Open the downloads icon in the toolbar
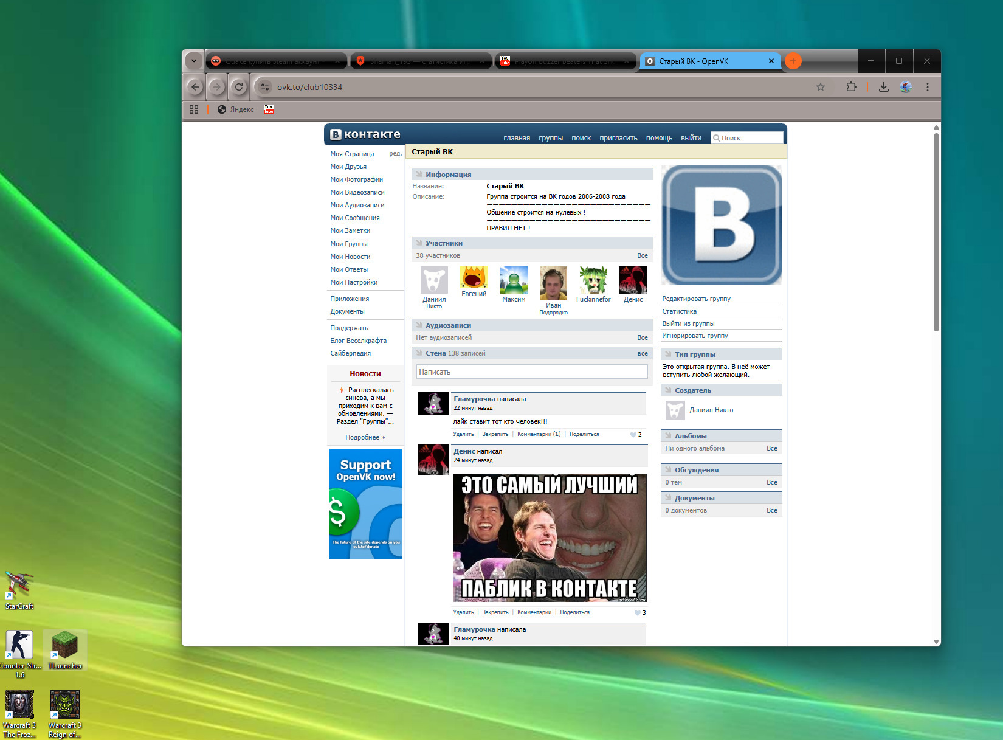Image resolution: width=1003 pixels, height=740 pixels. tap(883, 87)
